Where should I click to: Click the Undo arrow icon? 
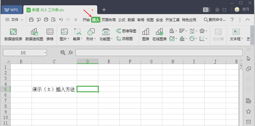(x=61, y=20)
